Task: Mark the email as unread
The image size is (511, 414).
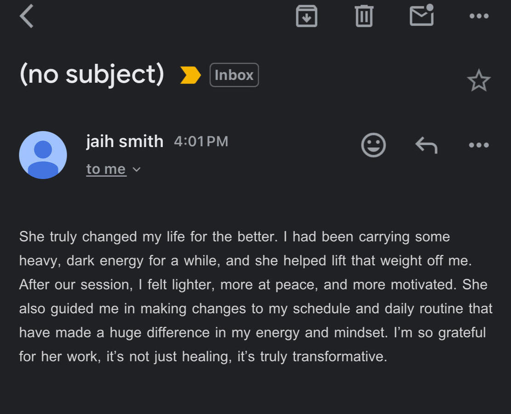Action: [422, 16]
